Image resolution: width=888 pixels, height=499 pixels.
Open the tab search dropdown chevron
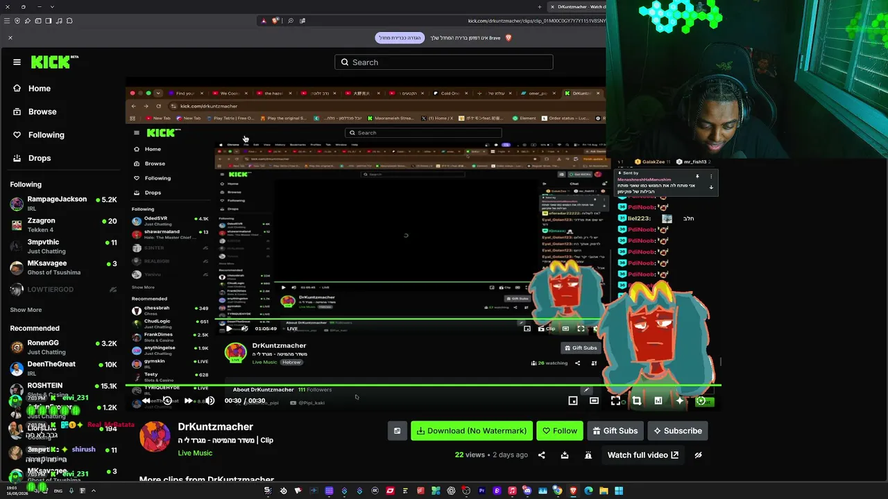[51, 7]
